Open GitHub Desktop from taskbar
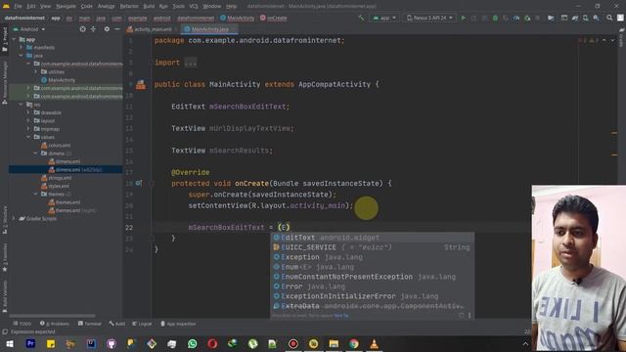This screenshot has width=626, height=352. coord(112,343)
